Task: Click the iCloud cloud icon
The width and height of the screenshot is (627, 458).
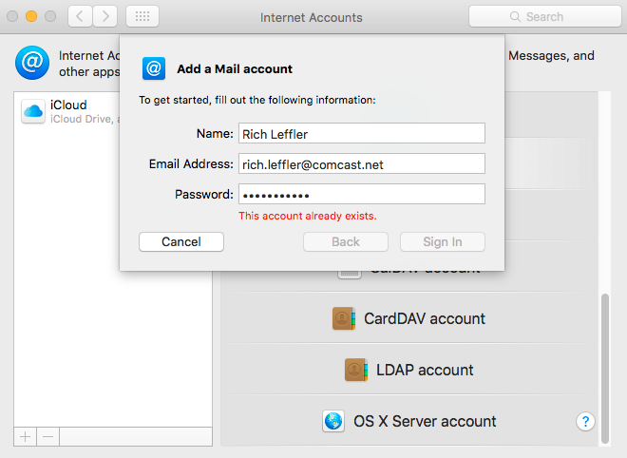Action: coord(33,111)
